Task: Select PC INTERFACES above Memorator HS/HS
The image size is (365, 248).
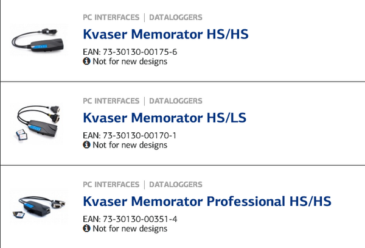Action: coord(111,18)
